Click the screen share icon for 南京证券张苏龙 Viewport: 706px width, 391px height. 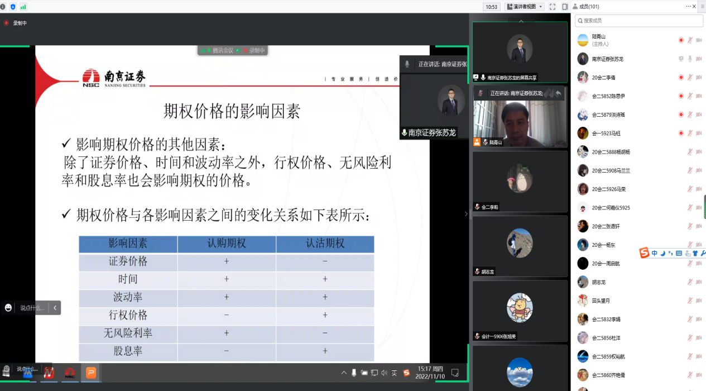[x=681, y=59]
